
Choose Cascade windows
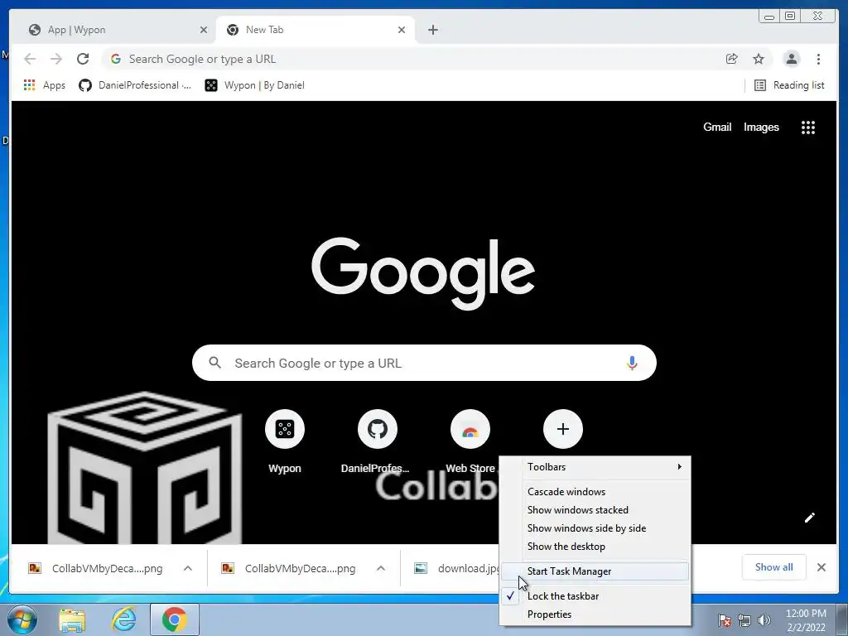click(595, 492)
